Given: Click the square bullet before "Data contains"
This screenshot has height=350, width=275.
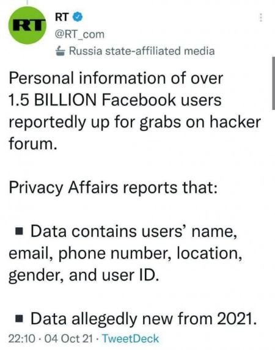Looking at the screenshot, I should 19,232.
